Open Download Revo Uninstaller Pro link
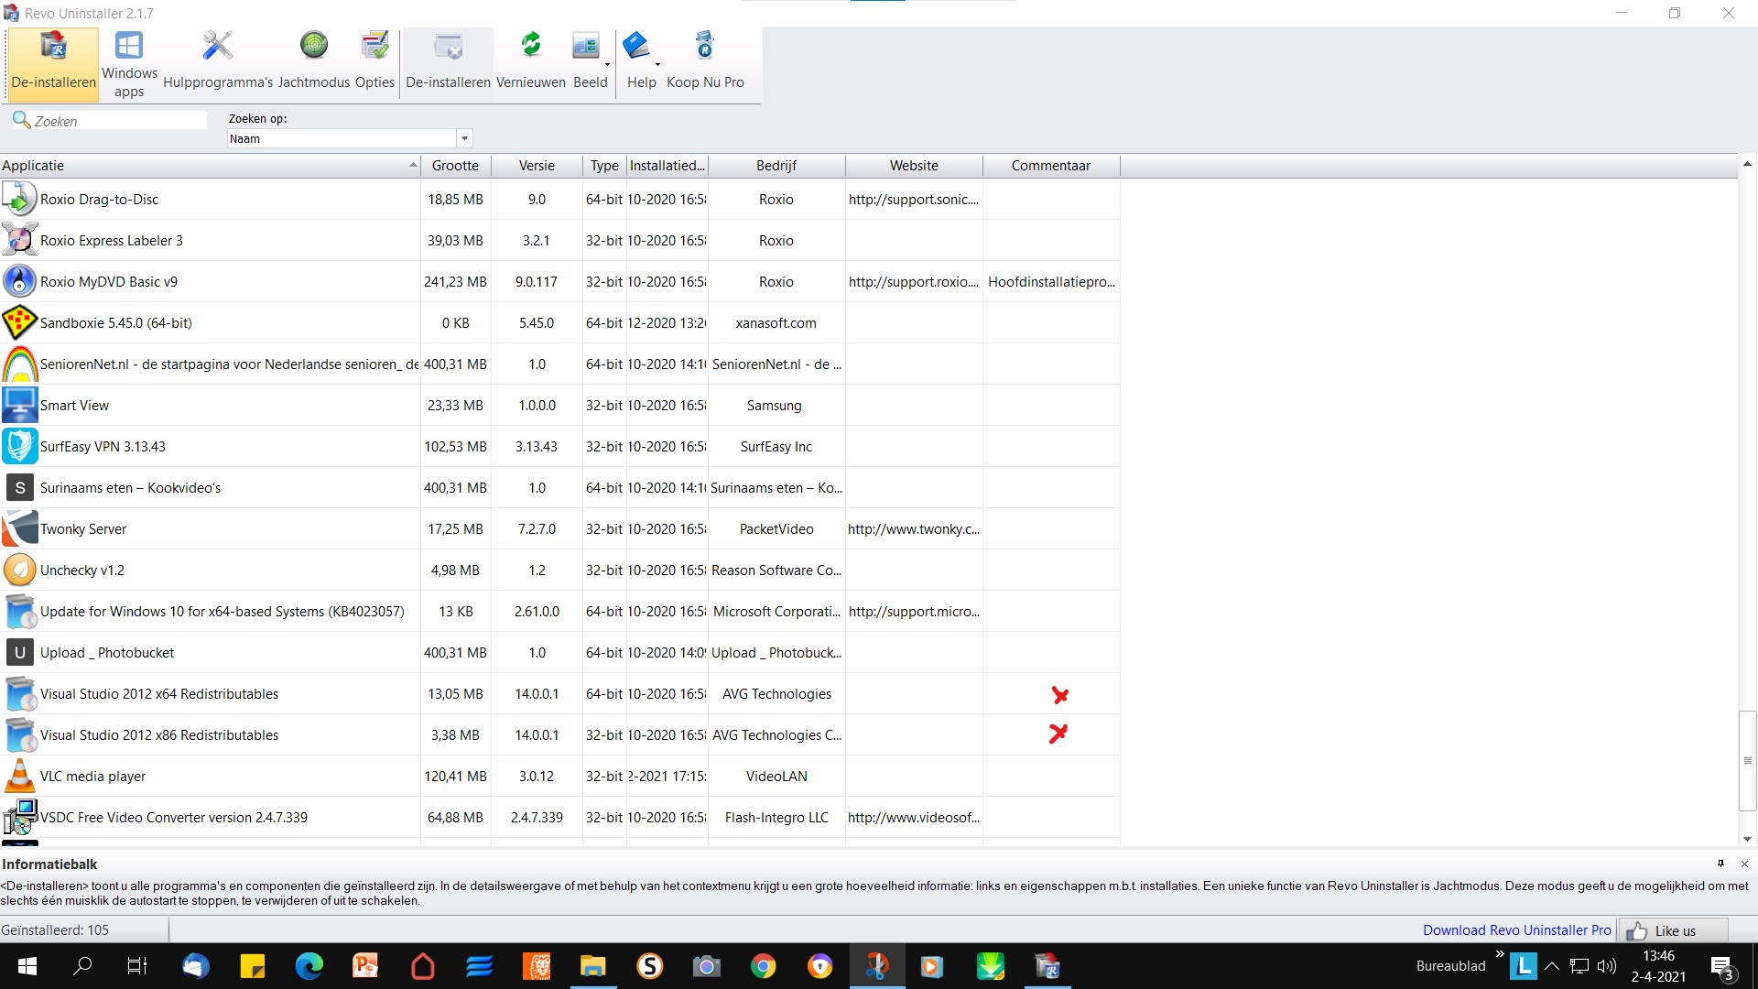Image resolution: width=1758 pixels, height=989 pixels. [x=1516, y=930]
